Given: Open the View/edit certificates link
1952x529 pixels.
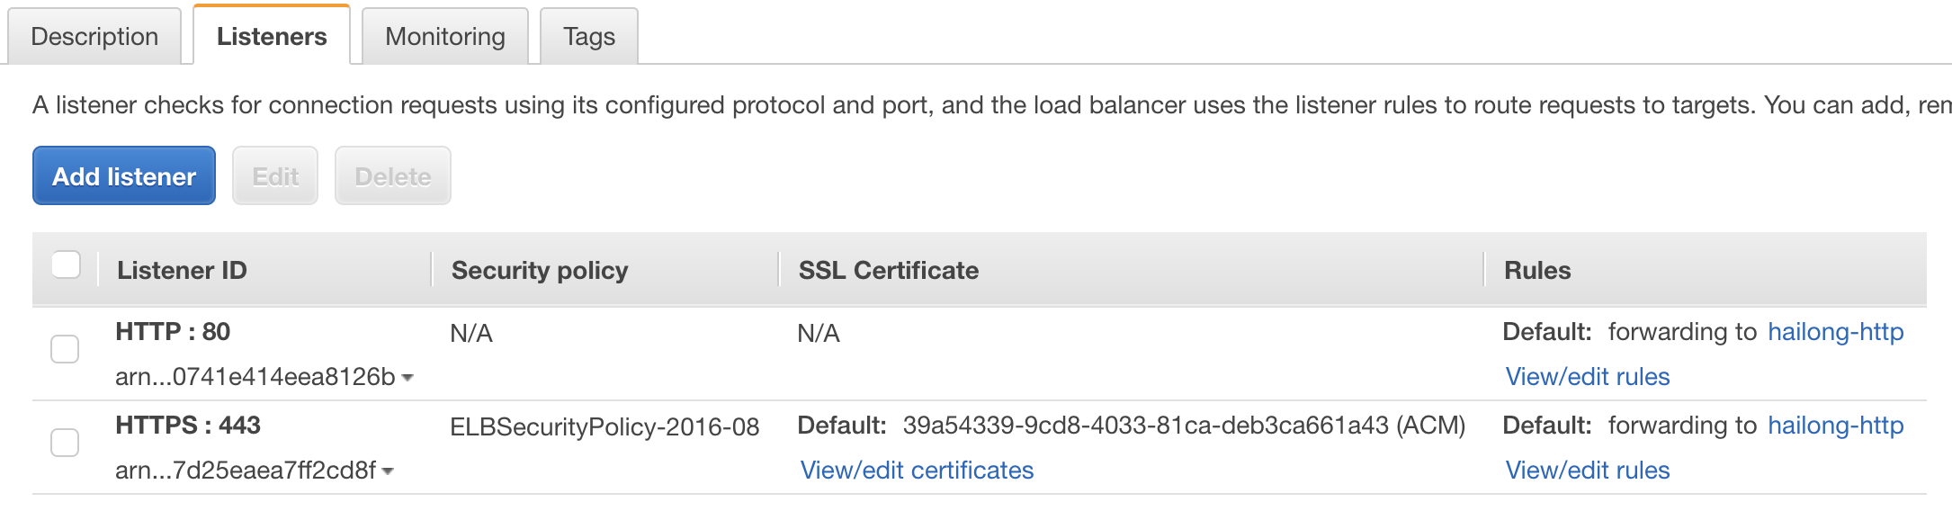Looking at the screenshot, I should coord(917,470).
